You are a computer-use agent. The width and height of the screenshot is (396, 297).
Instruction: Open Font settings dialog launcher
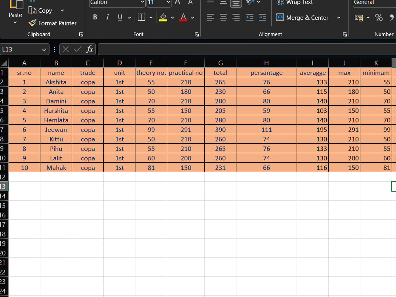197,34
